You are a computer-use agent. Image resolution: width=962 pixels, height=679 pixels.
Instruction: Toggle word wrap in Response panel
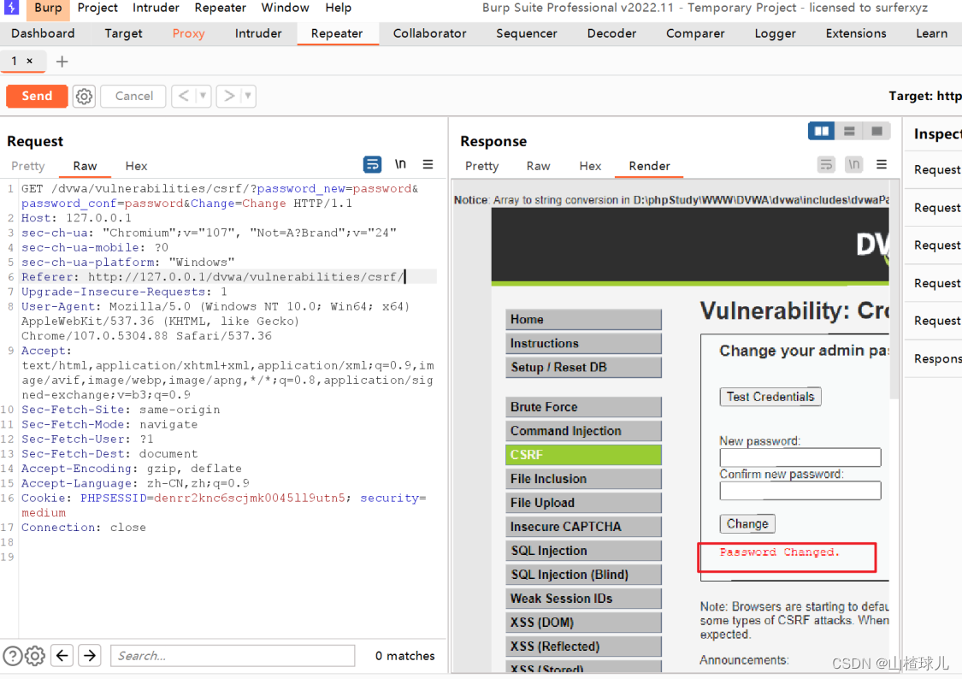(826, 164)
